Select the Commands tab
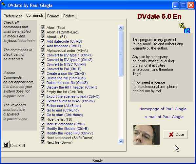Screen dimensions: 196x164 coord(35,15)
